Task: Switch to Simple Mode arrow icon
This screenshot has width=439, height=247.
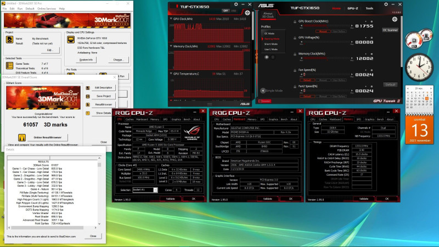Action: coord(263,91)
